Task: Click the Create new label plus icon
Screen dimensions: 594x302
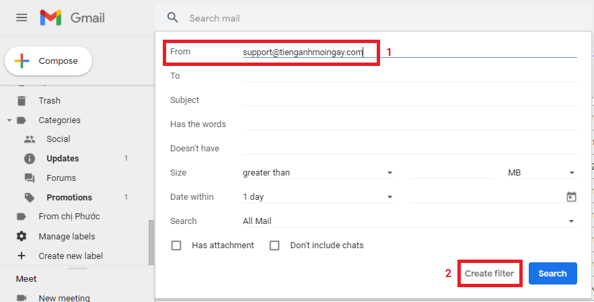Action: [22, 256]
